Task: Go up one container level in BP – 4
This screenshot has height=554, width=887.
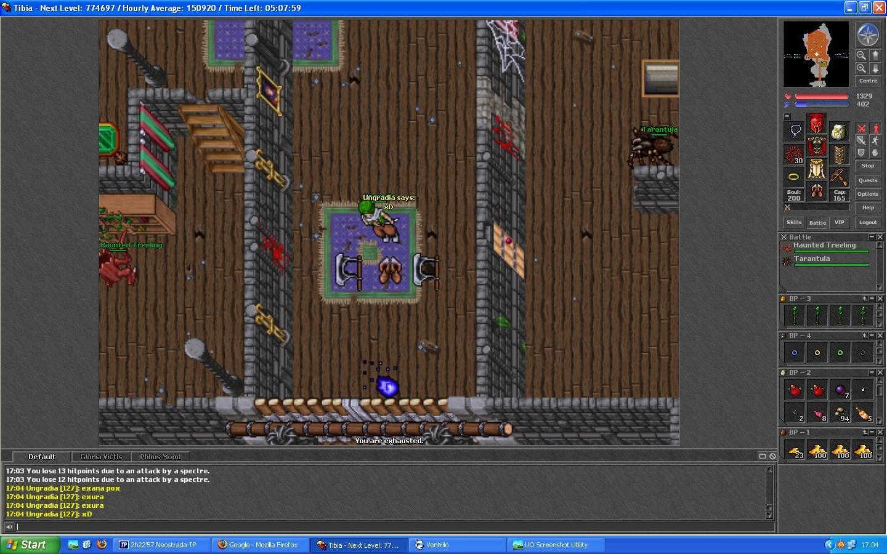Action: [x=865, y=335]
